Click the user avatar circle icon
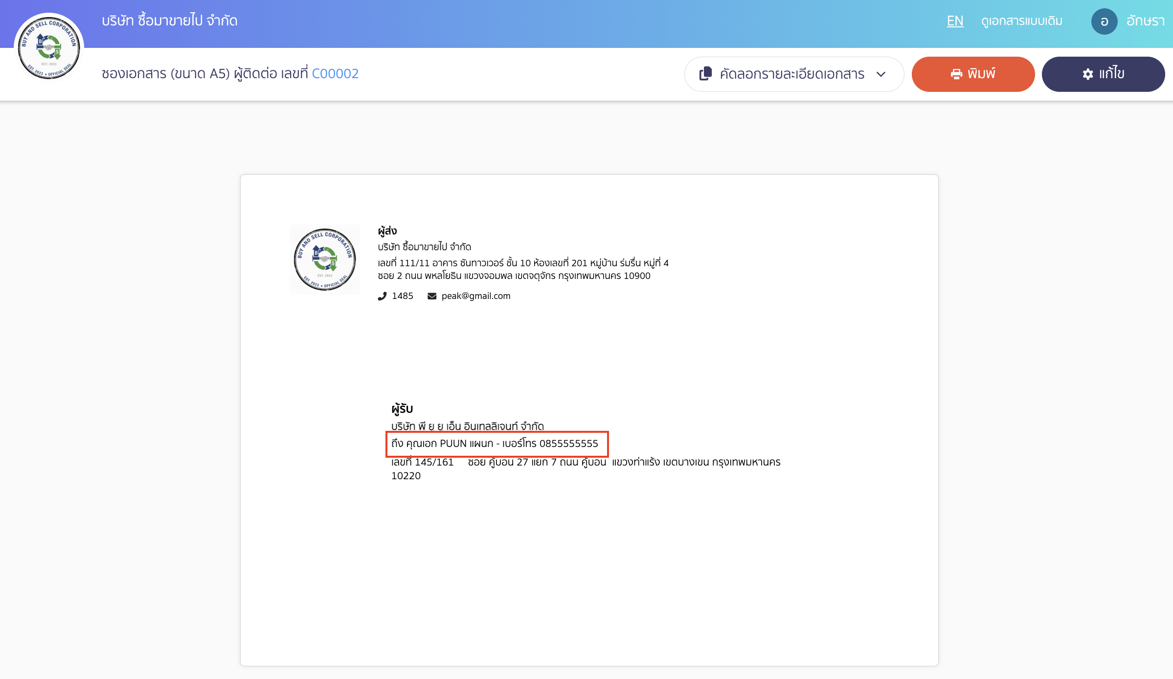 [1104, 21]
